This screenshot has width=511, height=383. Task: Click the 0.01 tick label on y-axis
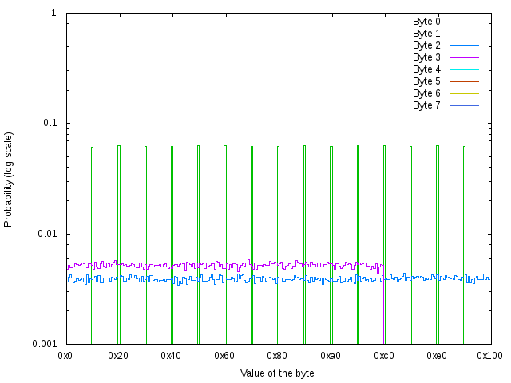tap(45, 234)
